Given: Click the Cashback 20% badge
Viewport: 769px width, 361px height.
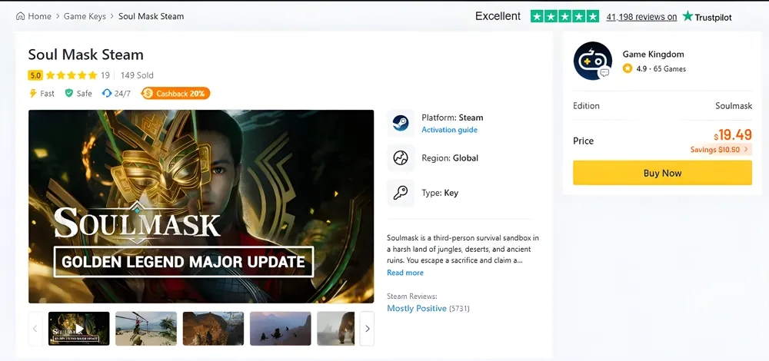Looking at the screenshot, I should click(x=175, y=94).
